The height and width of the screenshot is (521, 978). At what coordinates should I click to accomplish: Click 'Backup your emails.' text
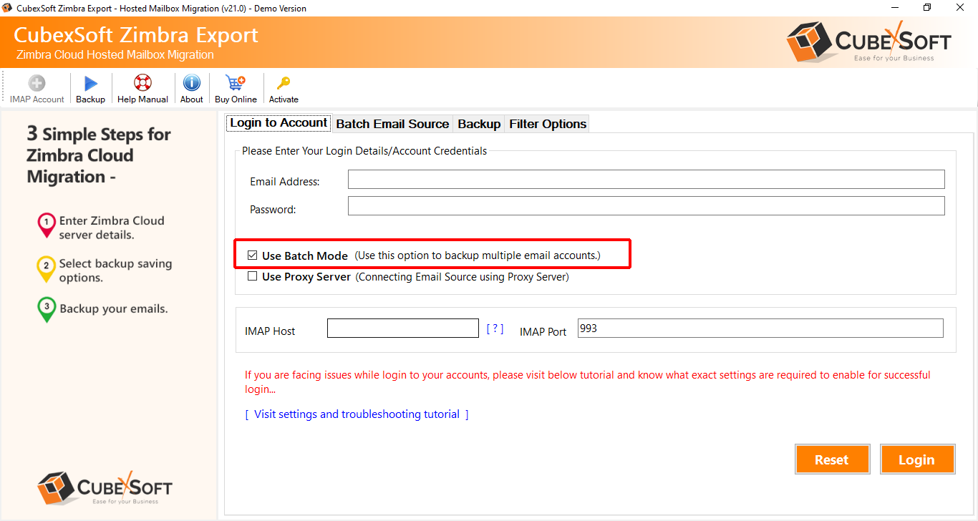[x=114, y=309]
